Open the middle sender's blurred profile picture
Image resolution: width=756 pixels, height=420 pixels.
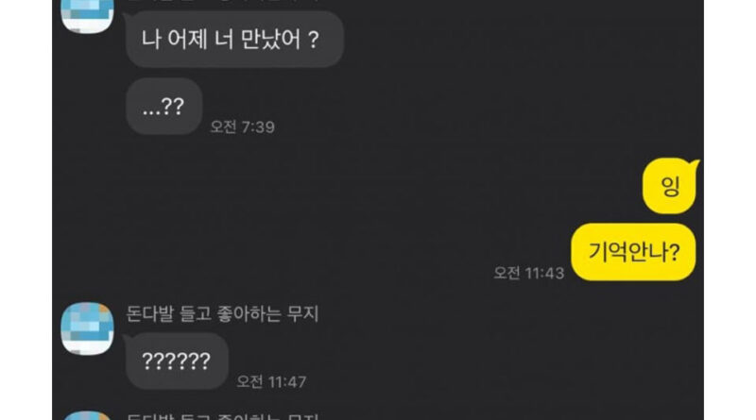(87, 329)
